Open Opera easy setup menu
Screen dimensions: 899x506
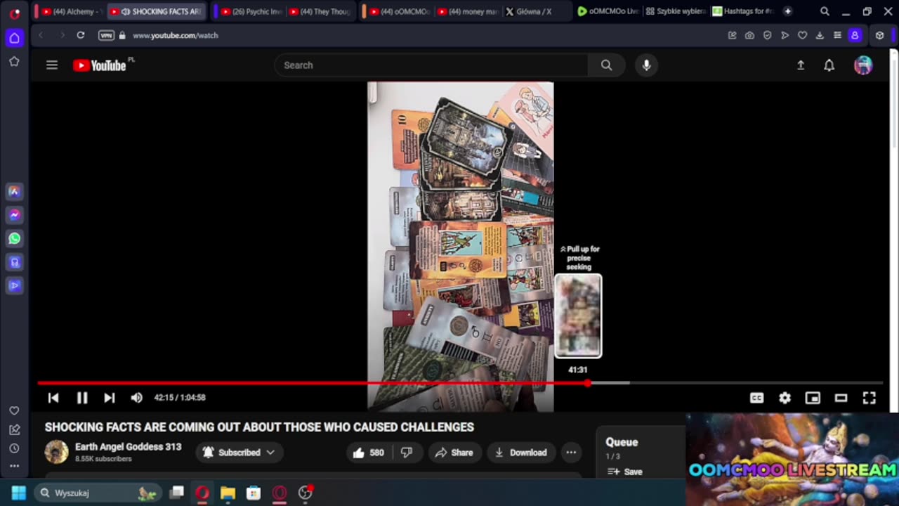837,35
